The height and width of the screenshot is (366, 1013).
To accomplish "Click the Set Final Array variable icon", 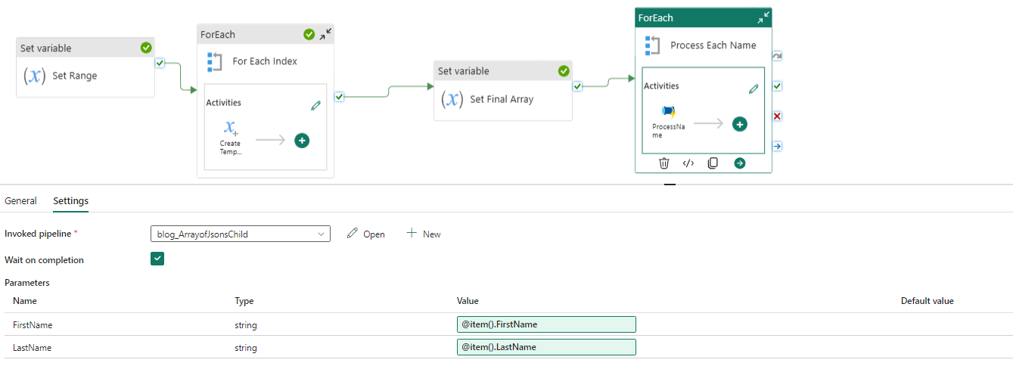I will (452, 99).
